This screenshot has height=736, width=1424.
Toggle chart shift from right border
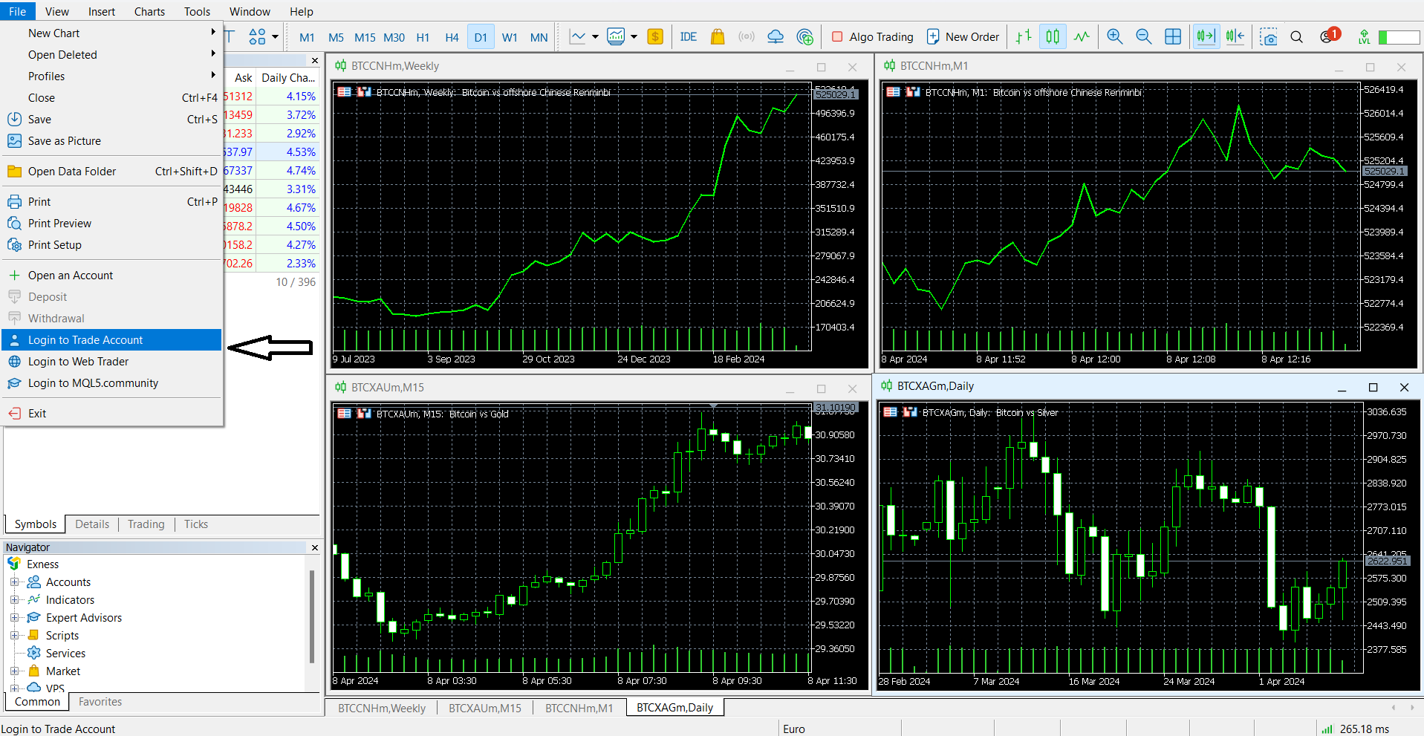click(1235, 36)
